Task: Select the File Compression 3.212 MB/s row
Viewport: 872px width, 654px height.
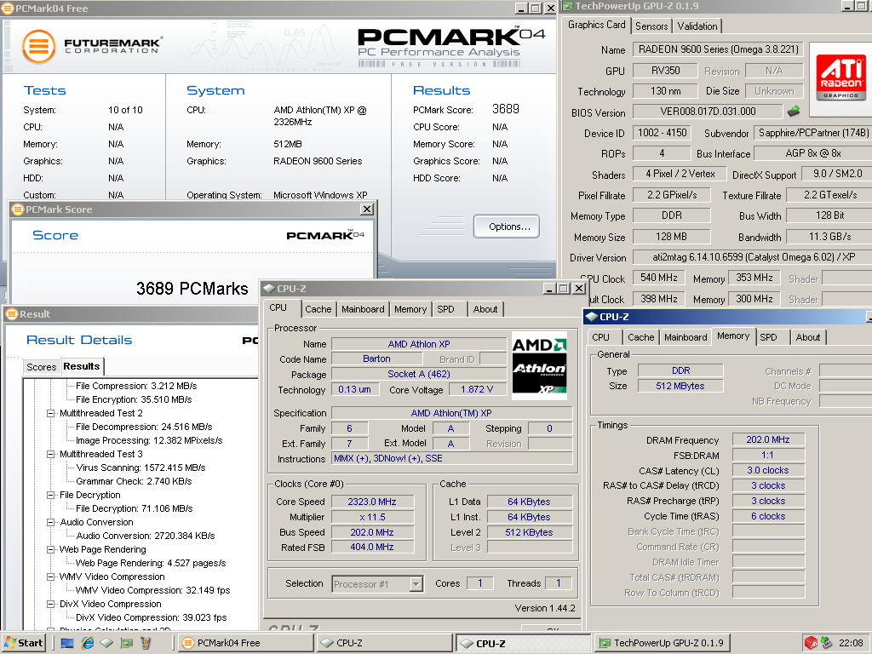Action: 136,386
